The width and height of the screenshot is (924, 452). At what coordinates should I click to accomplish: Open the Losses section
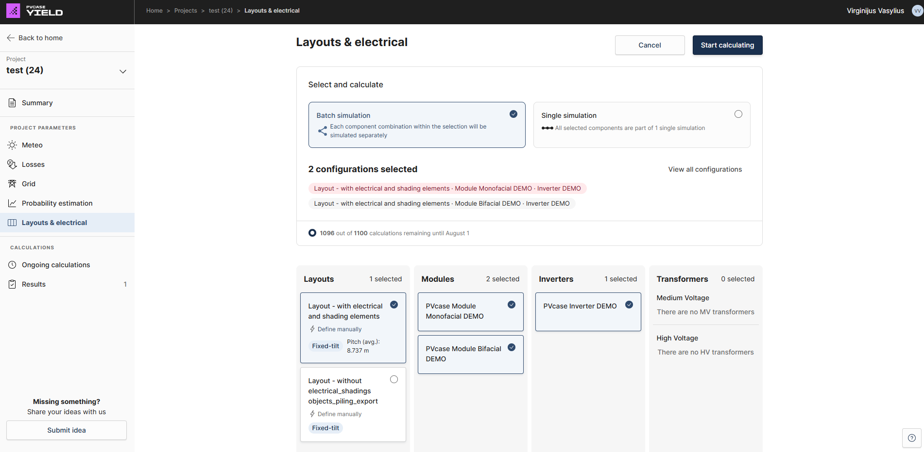(x=67, y=164)
